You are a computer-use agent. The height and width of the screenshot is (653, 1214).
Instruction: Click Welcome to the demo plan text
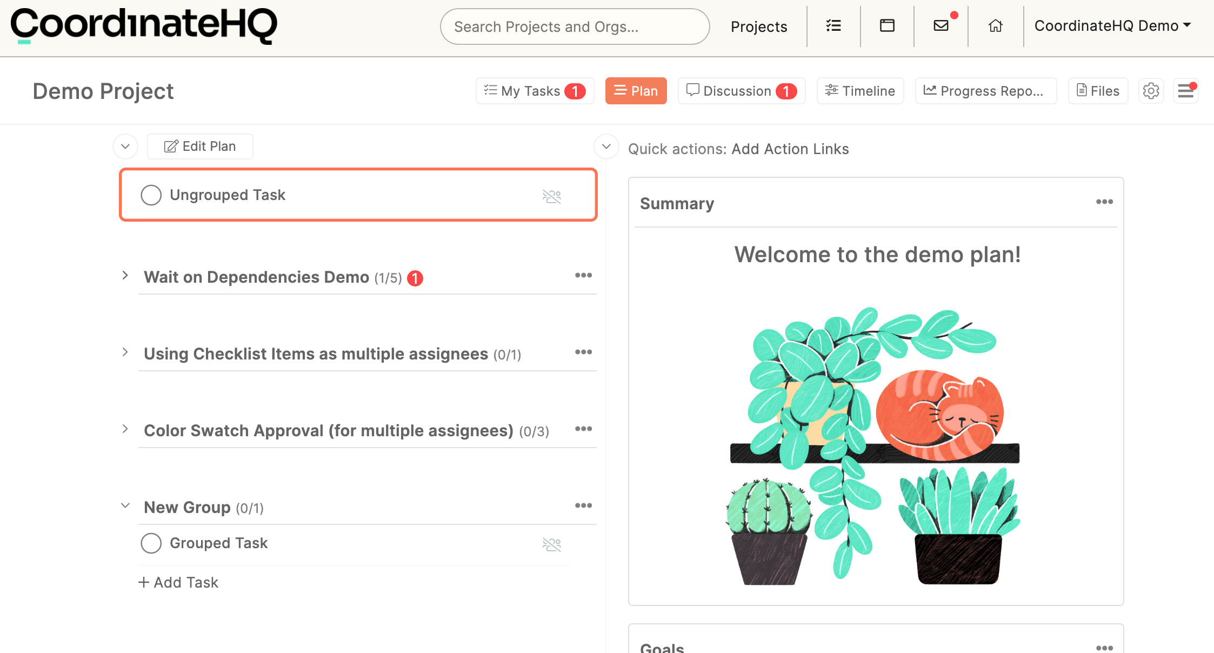(x=877, y=255)
